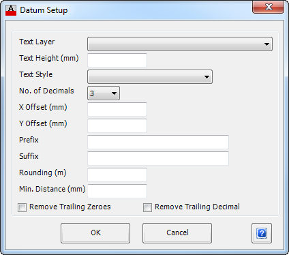Click the AutoCAD application icon in title bar
This screenshot has height=255, width=289.
click(x=11, y=10)
